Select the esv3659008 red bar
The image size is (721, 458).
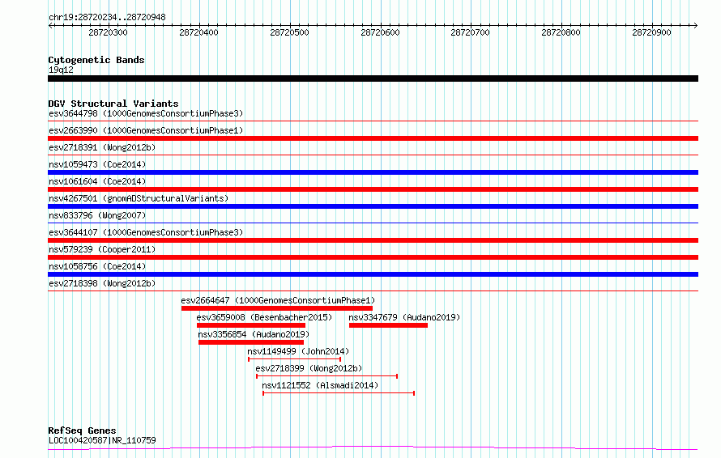pos(251,325)
